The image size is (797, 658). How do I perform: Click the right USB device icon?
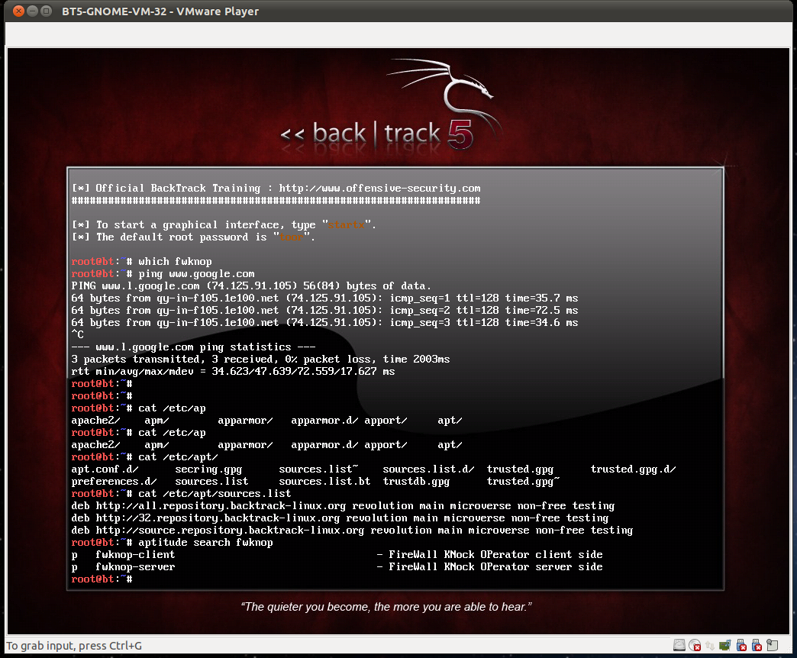pyautogui.click(x=756, y=645)
